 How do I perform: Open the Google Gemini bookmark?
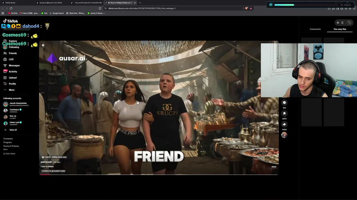57,13
